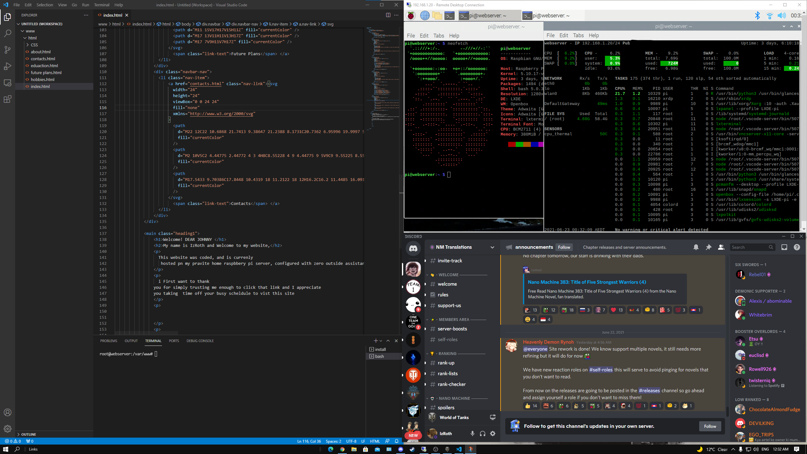This screenshot has width=807, height=454.
Task: Click the Extensions icon in VS Code sidebar
Action: (7, 99)
